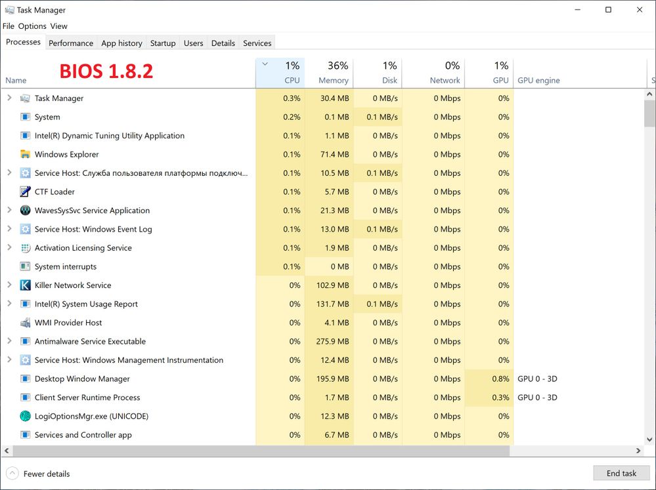Click the Intel System Usage Report icon
The image size is (656, 490).
click(25, 304)
